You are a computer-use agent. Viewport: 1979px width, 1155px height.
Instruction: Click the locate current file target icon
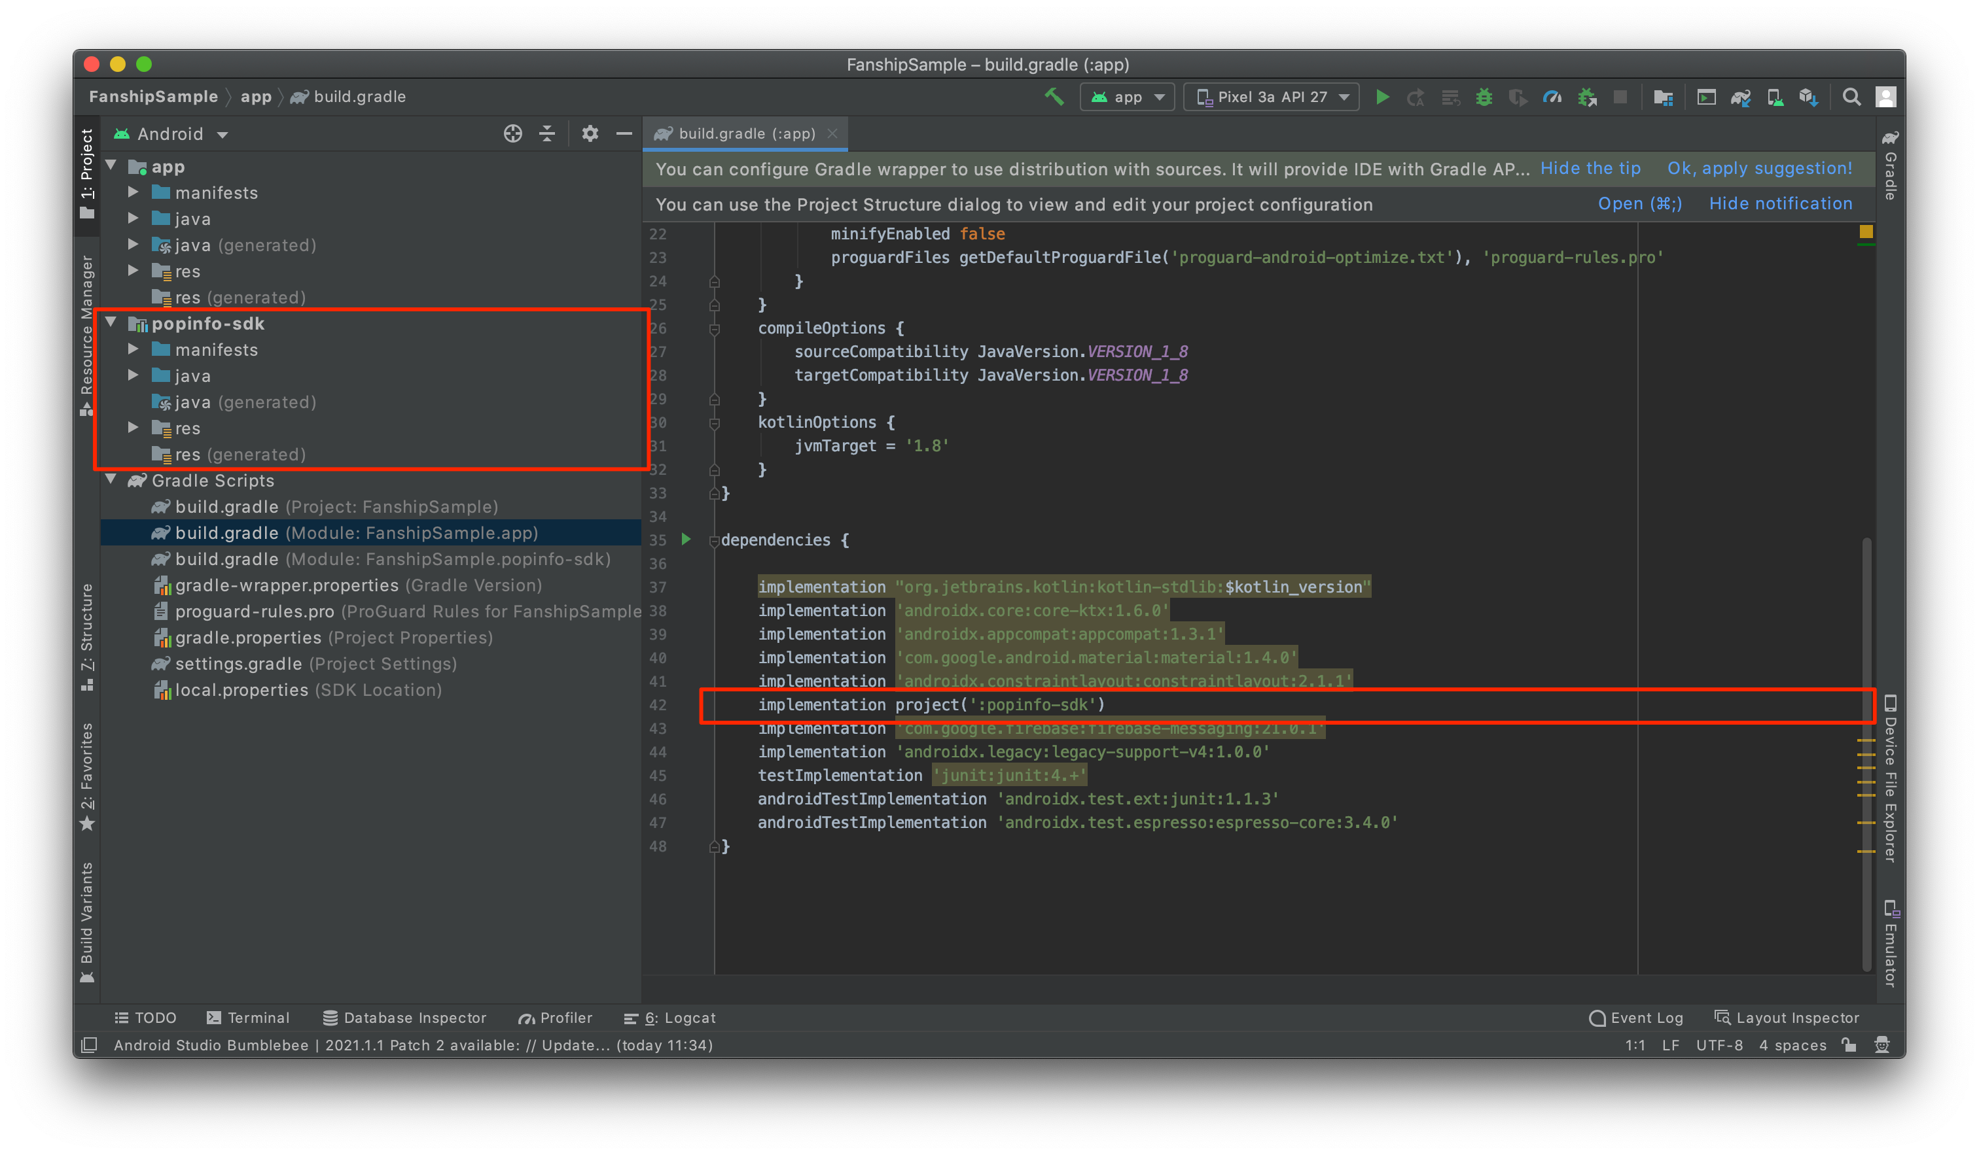point(513,134)
